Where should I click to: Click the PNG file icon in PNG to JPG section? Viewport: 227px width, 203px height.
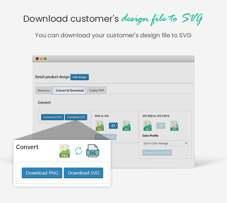tap(99, 126)
